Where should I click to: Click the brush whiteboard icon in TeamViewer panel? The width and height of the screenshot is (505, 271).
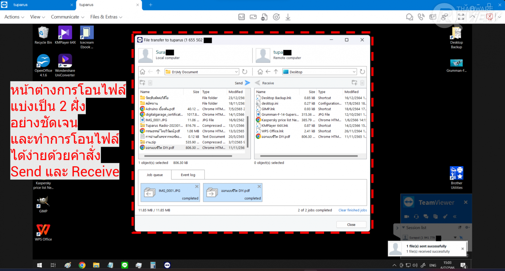pyautogui.click(x=445, y=217)
